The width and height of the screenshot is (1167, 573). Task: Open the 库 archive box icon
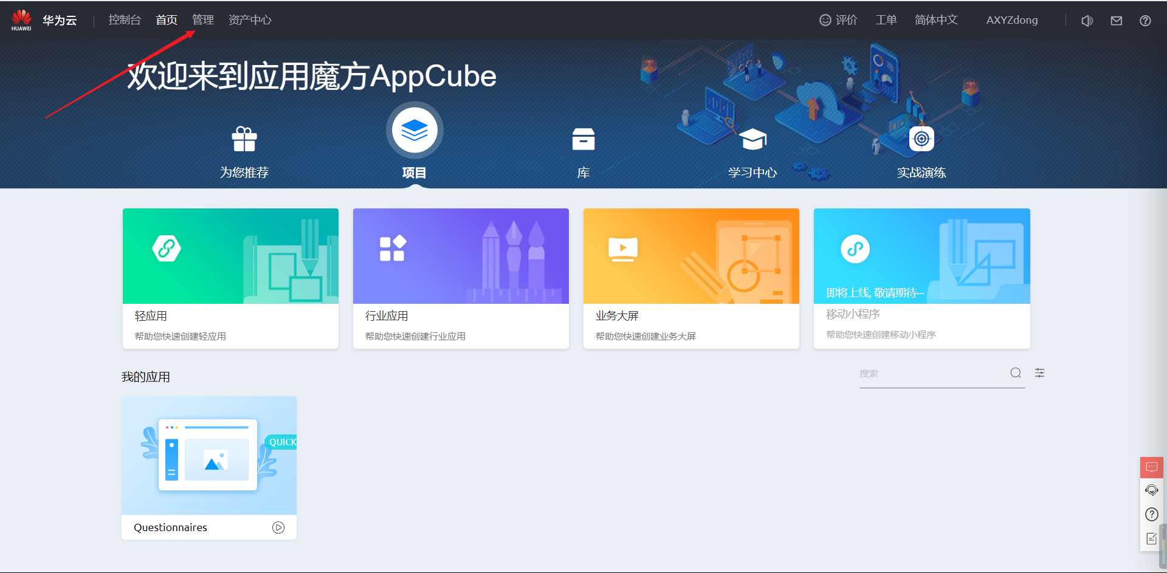pyautogui.click(x=583, y=139)
